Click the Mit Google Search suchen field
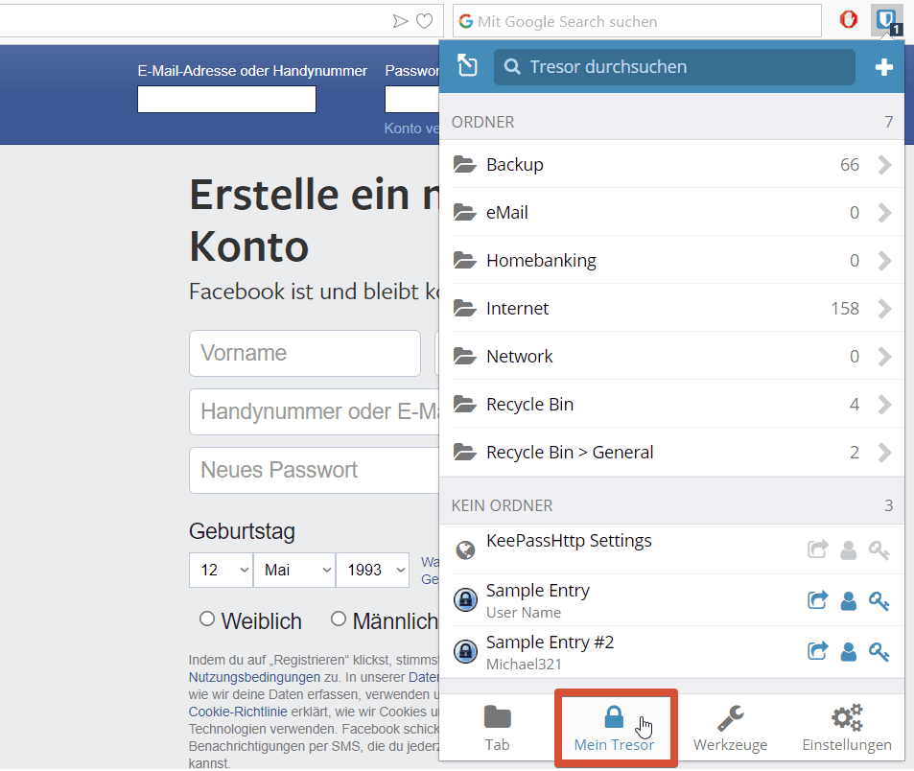 637,21
